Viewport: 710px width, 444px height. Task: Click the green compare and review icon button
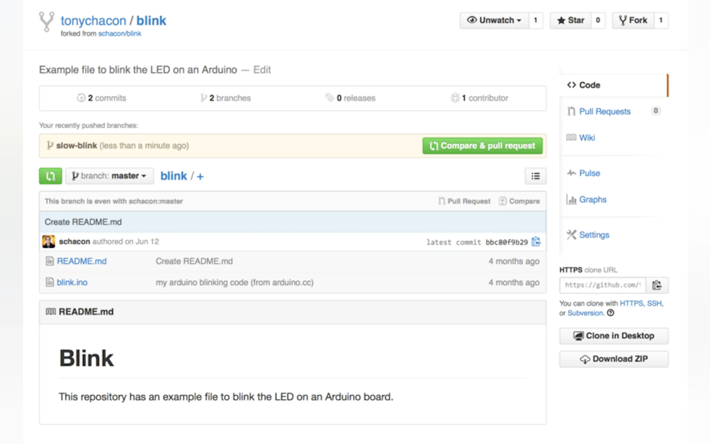click(x=50, y=176)
